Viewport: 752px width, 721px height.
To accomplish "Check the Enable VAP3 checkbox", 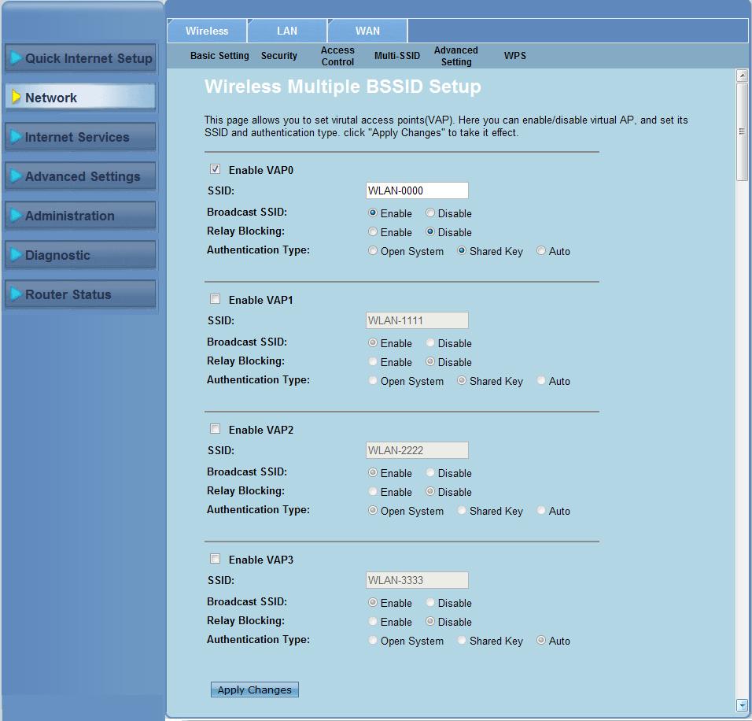I will coord(215,559).
